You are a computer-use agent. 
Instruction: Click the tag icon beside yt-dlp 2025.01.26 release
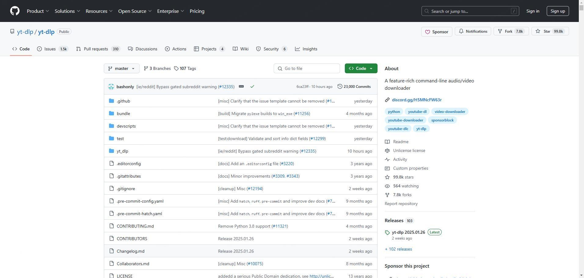[x=387, y=233]
